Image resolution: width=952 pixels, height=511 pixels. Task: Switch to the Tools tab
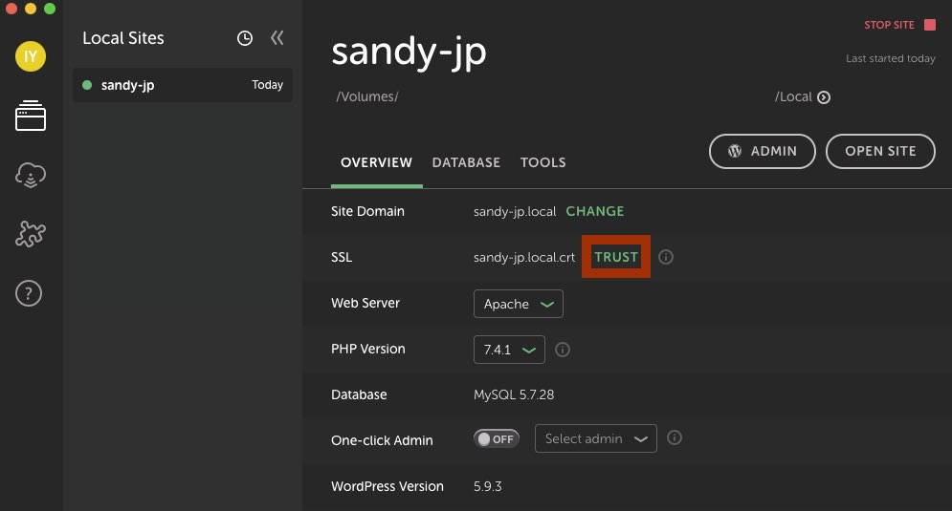tap(542, 162)
